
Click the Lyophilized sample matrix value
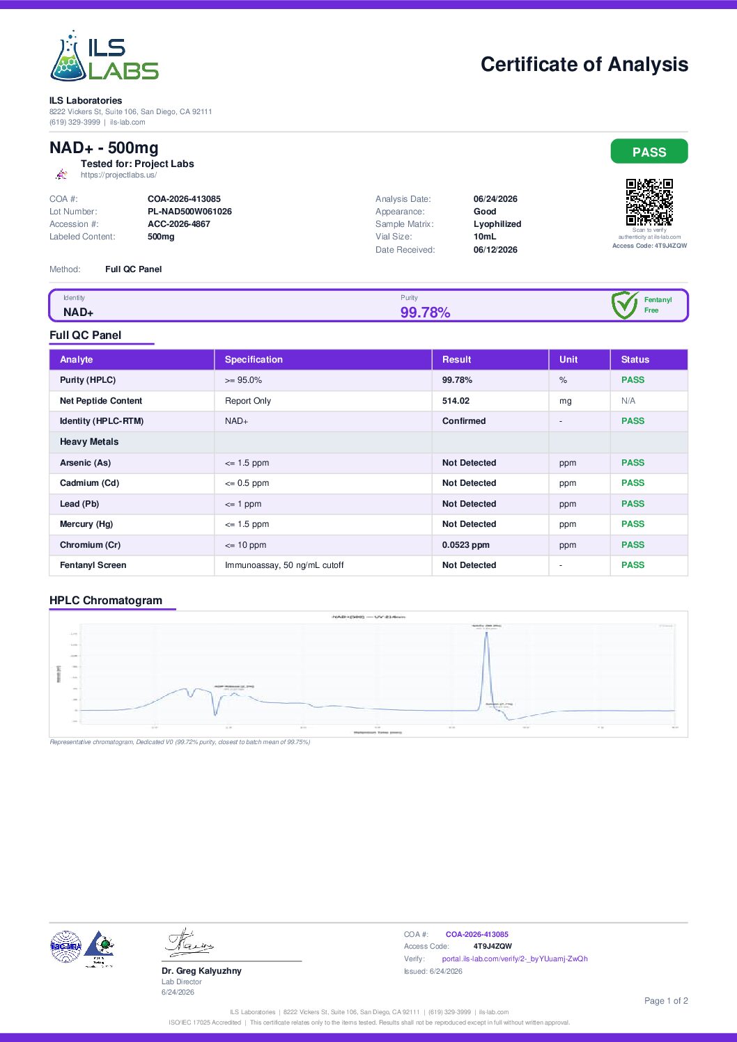coord(497,224)
